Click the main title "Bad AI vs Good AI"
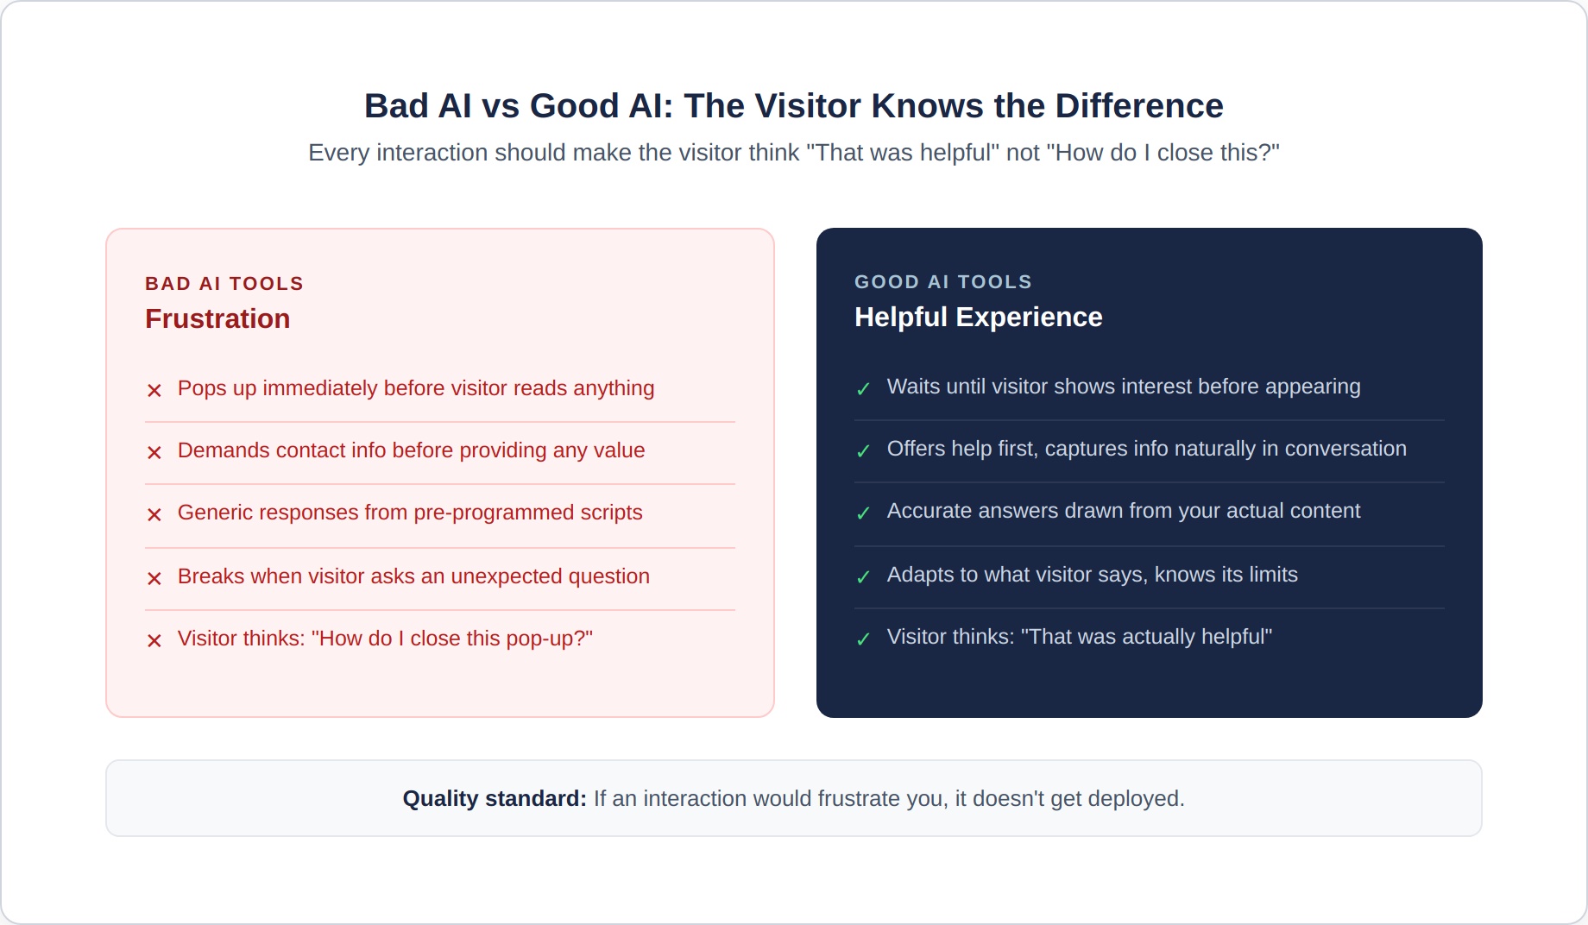 [x=793, y=106]
